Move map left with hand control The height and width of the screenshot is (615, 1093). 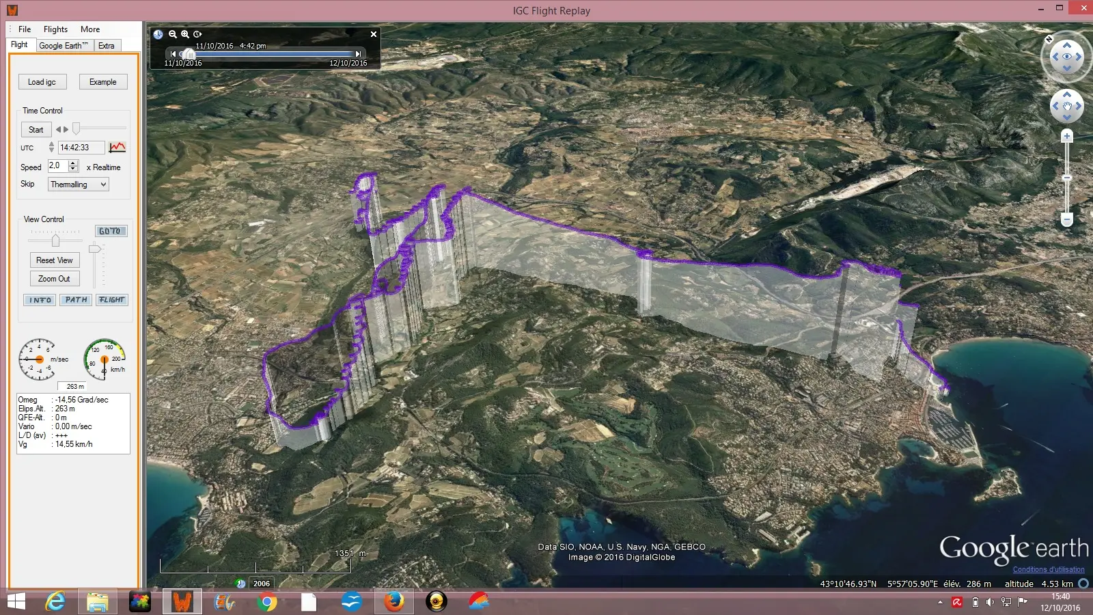1055,106
